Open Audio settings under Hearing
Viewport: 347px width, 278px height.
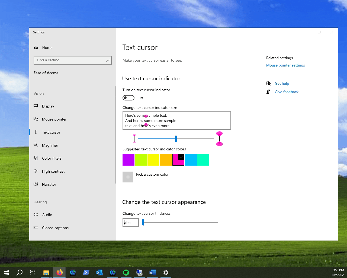click(x=47, y=215)
